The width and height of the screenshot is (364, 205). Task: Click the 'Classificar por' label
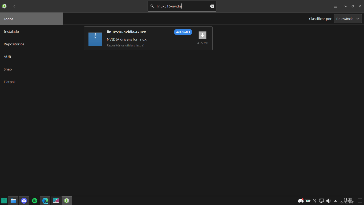click(320, 19)
